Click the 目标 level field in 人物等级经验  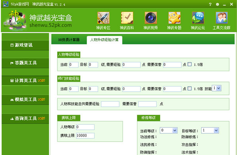[93, 65]
